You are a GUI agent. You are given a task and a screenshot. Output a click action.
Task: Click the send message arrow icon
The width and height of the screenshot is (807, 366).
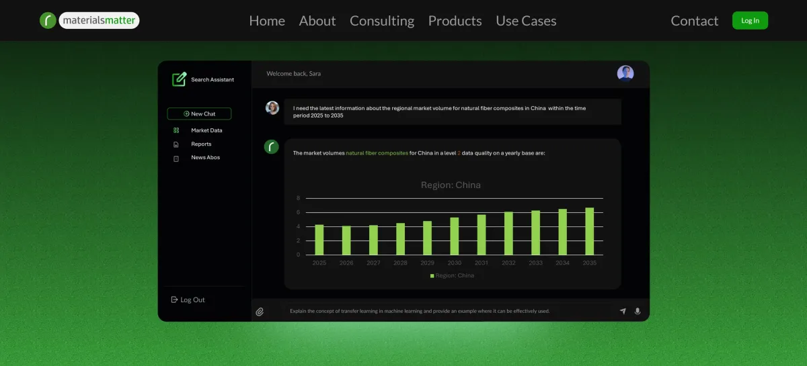[x=623, y=311]
